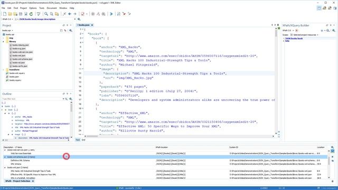Expand the transform folder in the Project tree
Viewport: 338px width, 190px height.
pos(4,70)
